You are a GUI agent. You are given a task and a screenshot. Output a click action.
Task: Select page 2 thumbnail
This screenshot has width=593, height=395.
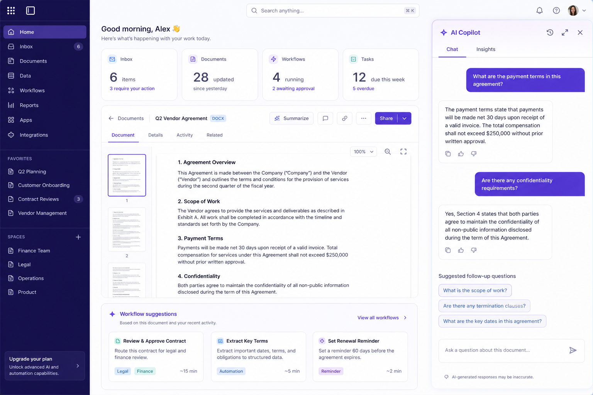coord(127,230)
